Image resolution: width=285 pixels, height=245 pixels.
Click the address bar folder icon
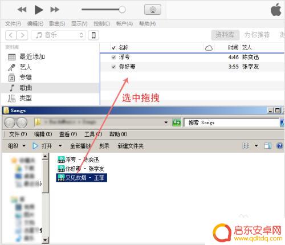[x=38, y=122]
